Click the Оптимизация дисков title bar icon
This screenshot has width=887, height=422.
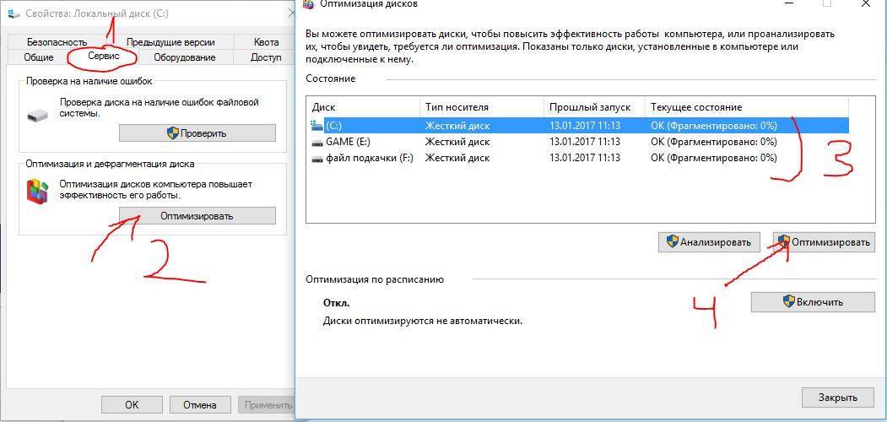[308, 4]
